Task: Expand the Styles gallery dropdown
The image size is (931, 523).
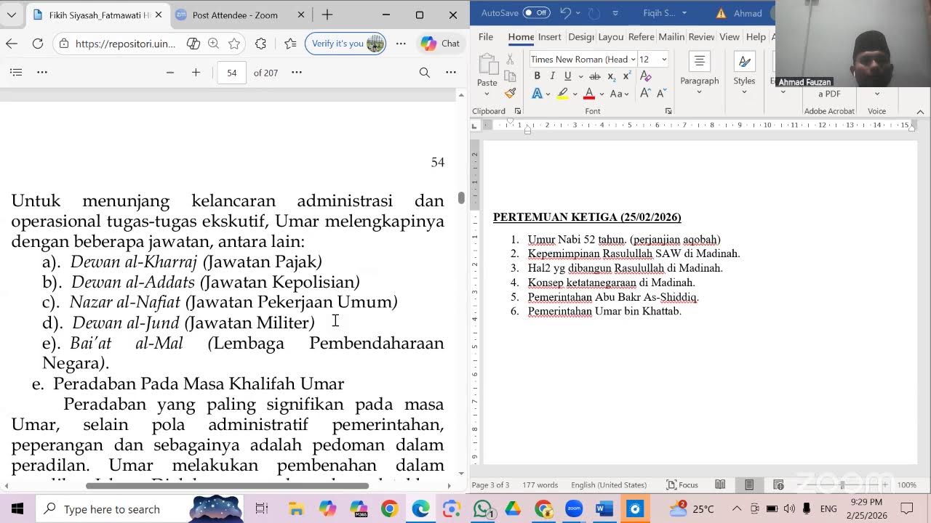Action: (744, 92)
